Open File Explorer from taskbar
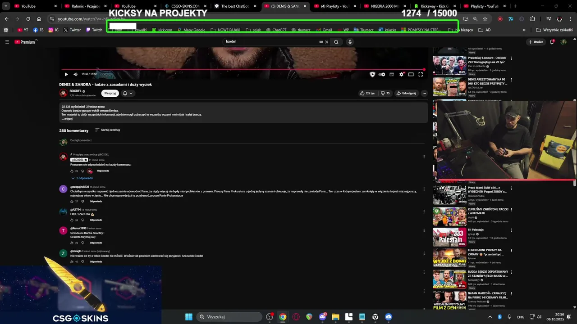Viewport: 577px width, 324px height. (x=336, y=317)
